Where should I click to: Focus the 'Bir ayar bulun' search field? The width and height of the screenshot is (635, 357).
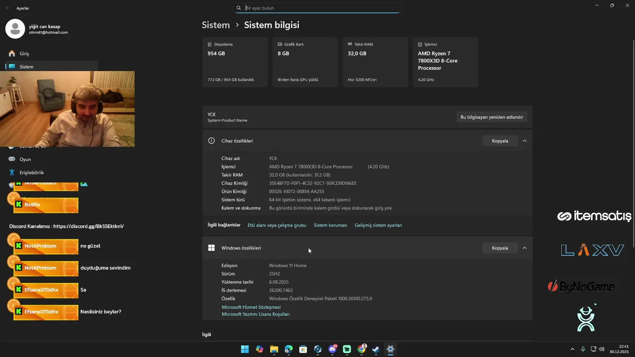point(317,8)
